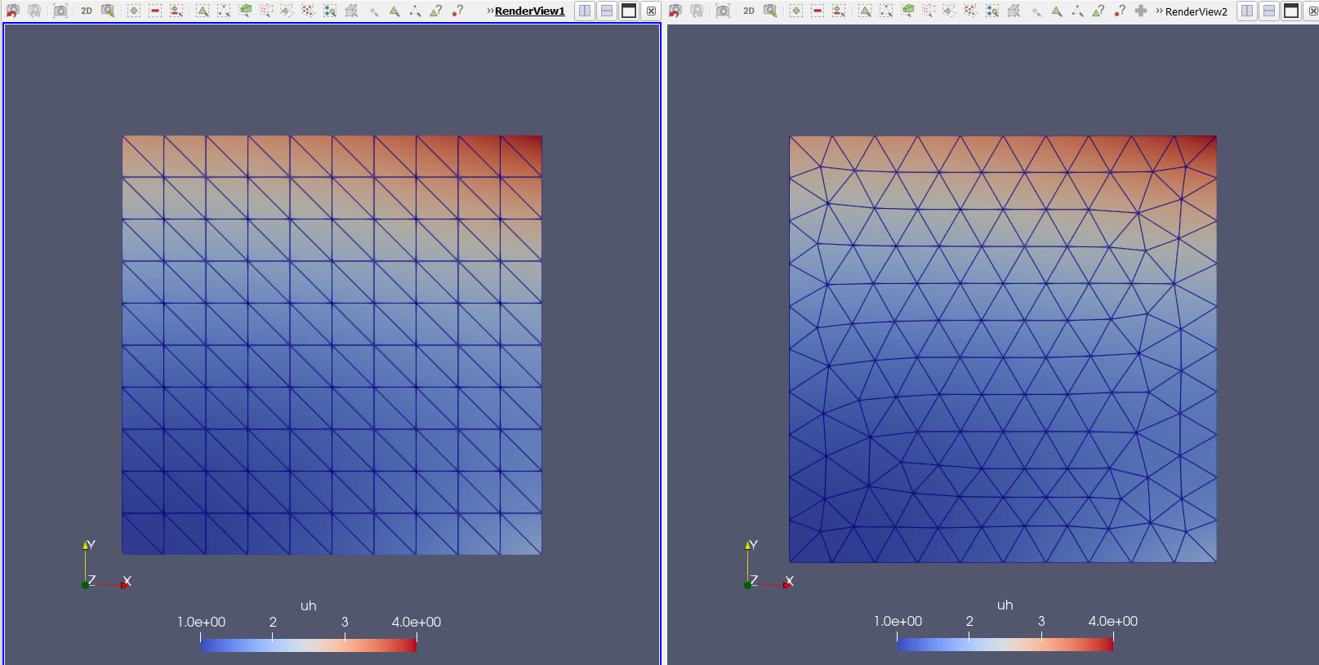
Task: Enable Select Points On tool in RenderView1
Action: click(x=224, y=11)
